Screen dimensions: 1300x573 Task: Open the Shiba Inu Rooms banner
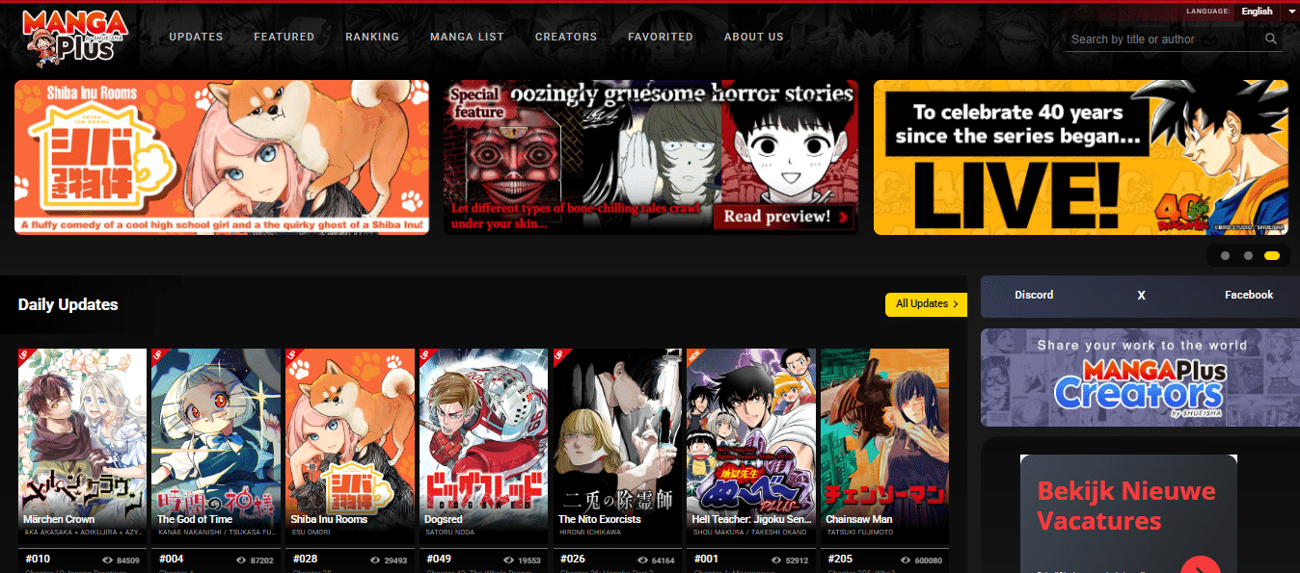222,157
